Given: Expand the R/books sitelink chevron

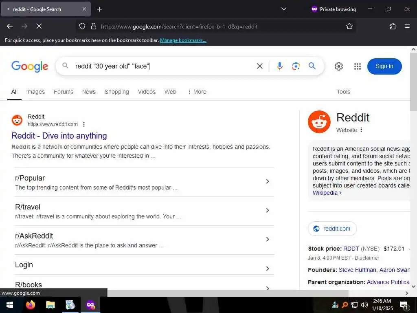Looking at the screenshot, I should point(268,288).
